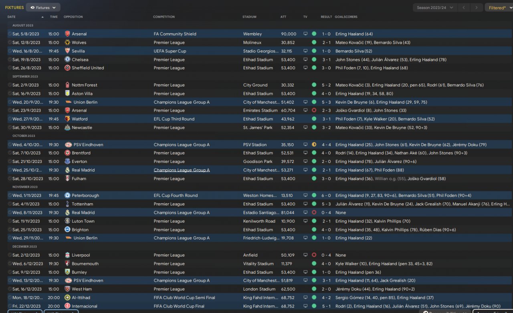
Task: Click the Aston Villa club badge
Action: pos(67,94)
